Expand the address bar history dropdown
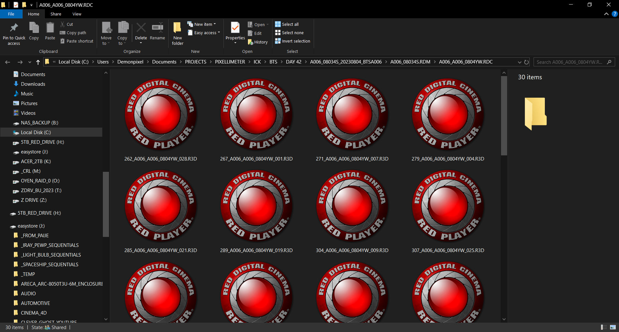The width and height of the screenshot is (619, 332). tap(519, 62)
